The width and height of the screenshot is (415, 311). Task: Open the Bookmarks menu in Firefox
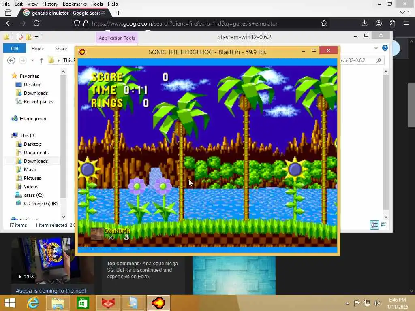[75, 4]
